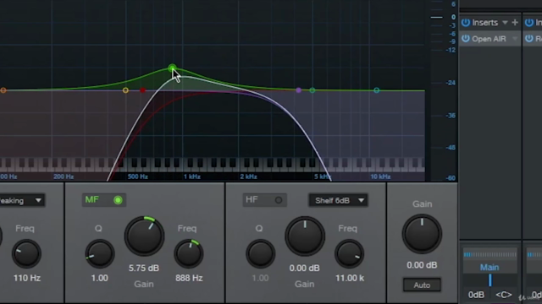Click the HF 0.00 dB gain value
542x304 pixels.
tap(305, 269)
